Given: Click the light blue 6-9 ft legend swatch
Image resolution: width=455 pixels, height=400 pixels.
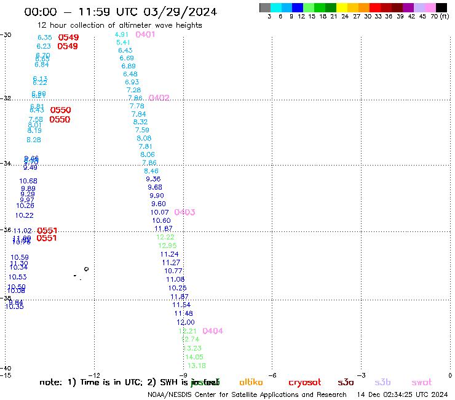Looking at the screenshot, I should (x=287, y=7).
